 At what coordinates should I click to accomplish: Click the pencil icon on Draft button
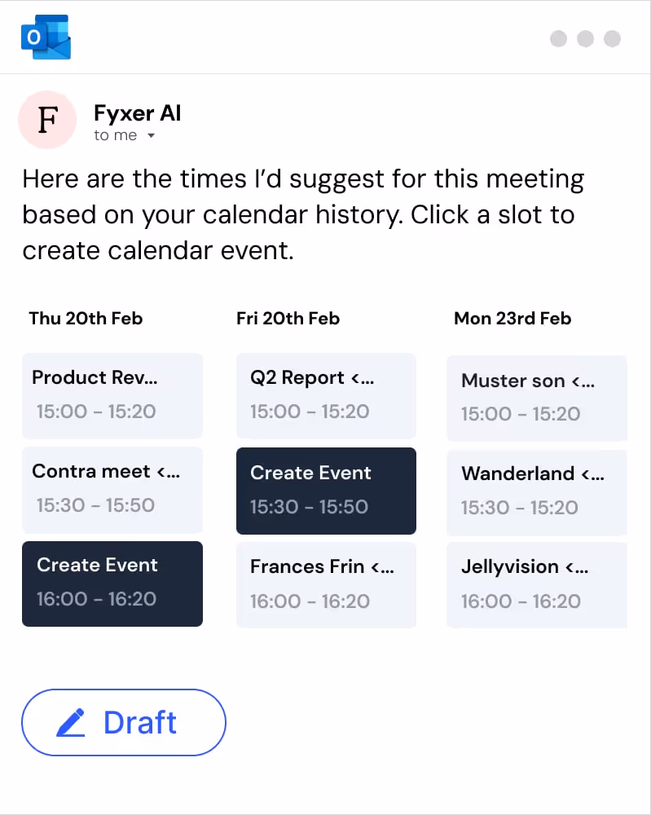click(x=71, y=723)
